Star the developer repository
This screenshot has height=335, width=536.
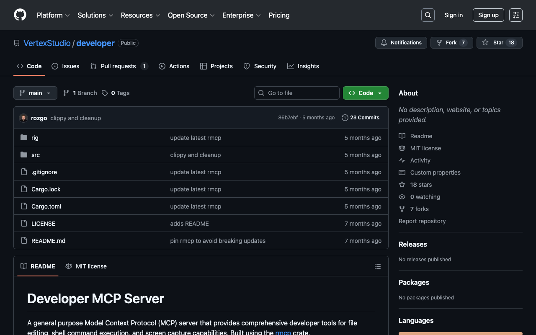point(499,43)
